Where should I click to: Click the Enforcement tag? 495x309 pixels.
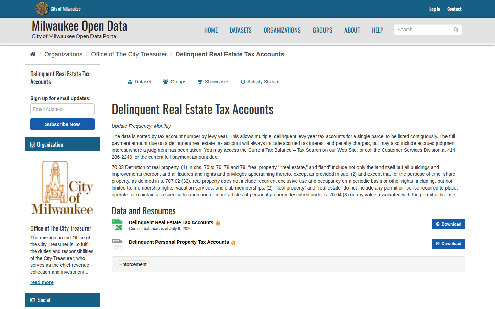pos(133,264)
